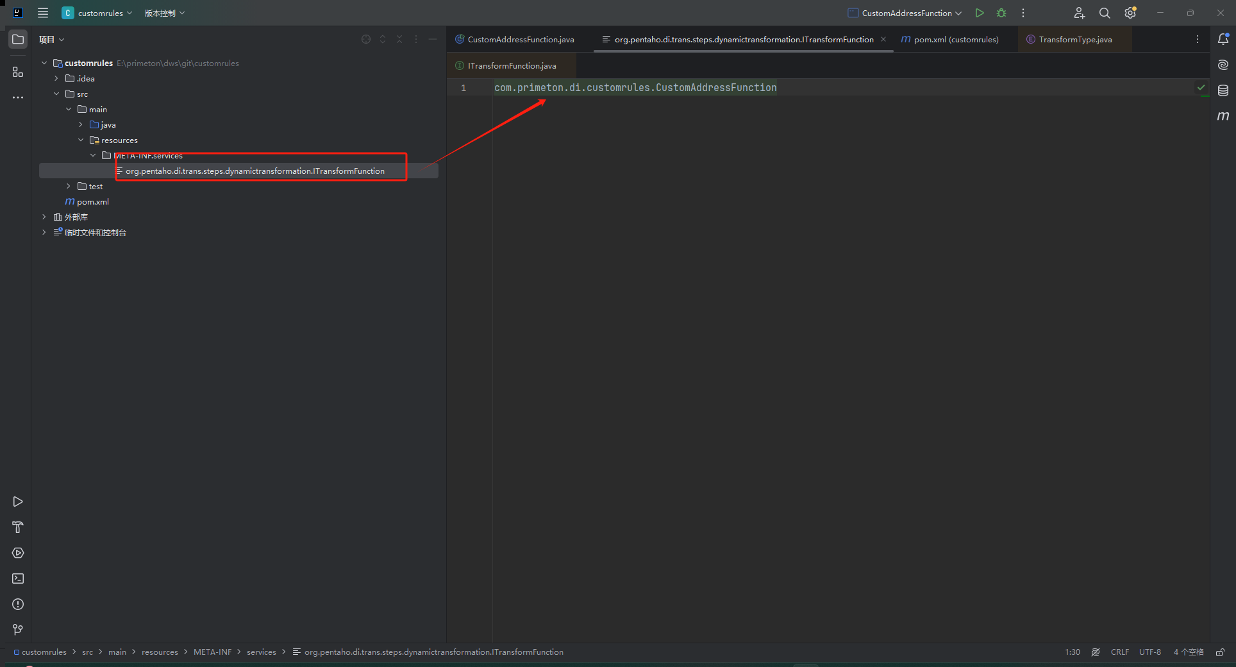Screen dimensions: 1236x667
Task: Toggle the read-only lock in status bar
Action: [1220, 652]
